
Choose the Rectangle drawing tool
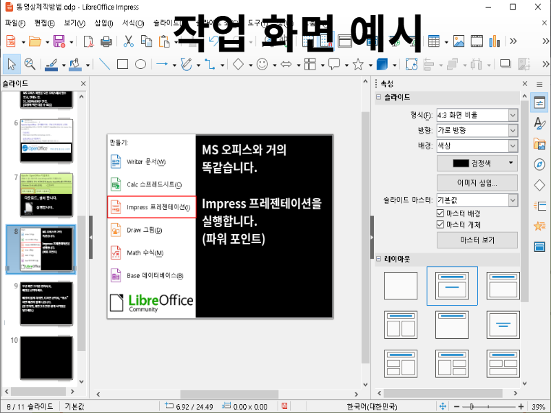tap(123, 64)
